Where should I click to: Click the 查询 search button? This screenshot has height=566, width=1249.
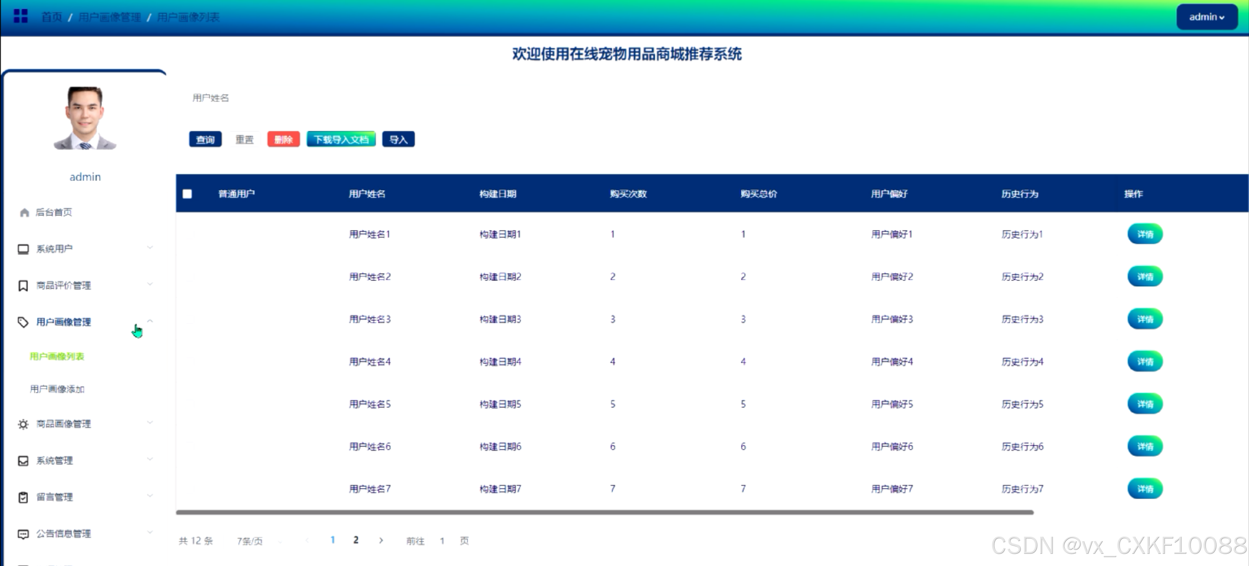[x=205, y=139]
